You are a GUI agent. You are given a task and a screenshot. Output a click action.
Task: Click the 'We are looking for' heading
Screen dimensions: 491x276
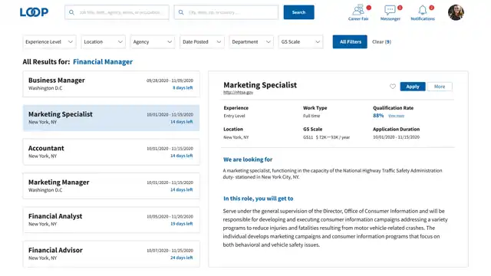[x=248, y=159]
